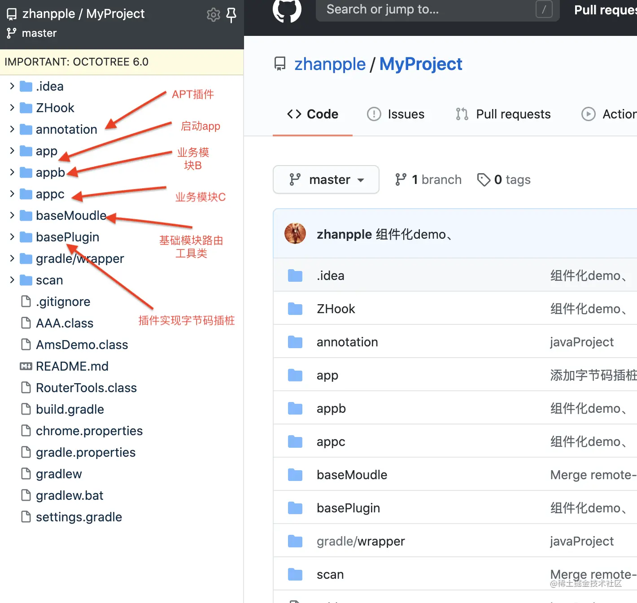Open the ZHook folder in file list
This screenshot has width=637, height=603.
(x=336, y=309)
